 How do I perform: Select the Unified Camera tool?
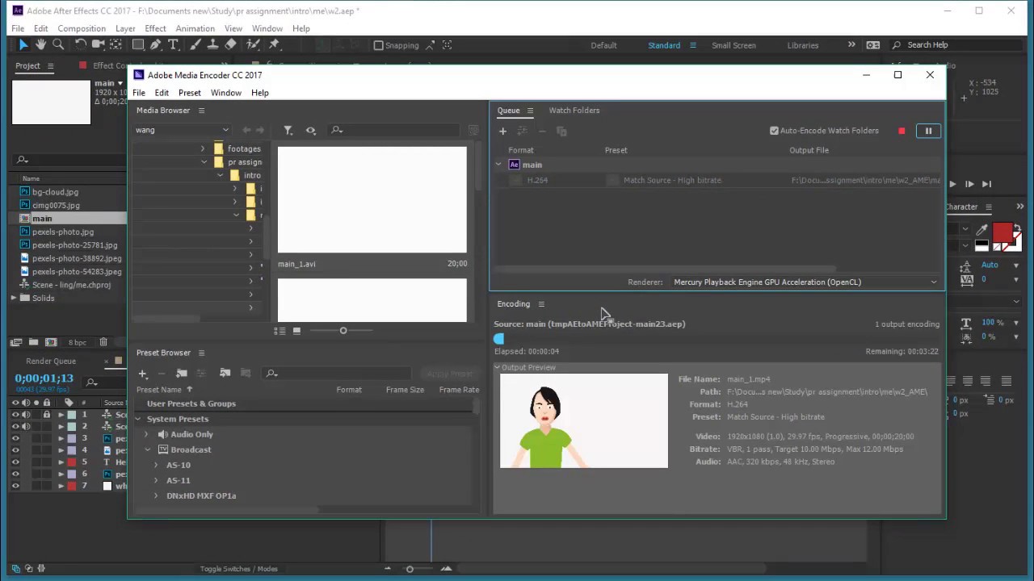pos(99,45)
